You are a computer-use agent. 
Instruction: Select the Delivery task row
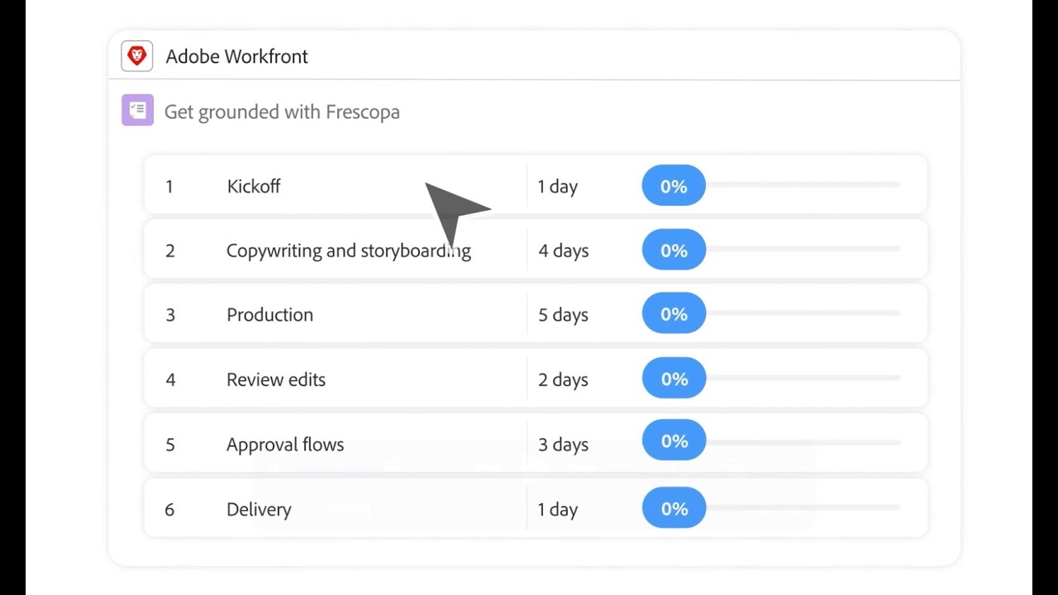(x=259, y=510)
